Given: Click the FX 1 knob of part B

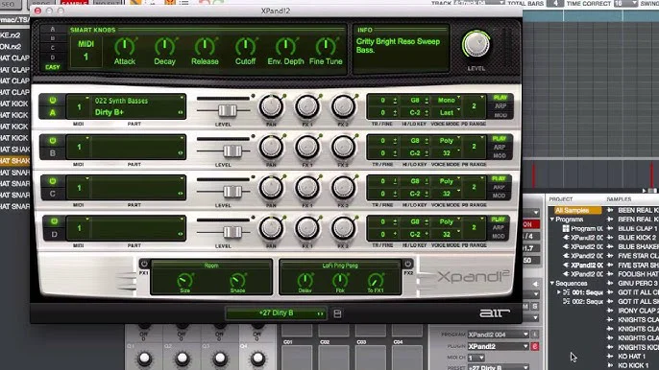Looking at the screenshot, I should pyautogui.click(x=307, y=148).
